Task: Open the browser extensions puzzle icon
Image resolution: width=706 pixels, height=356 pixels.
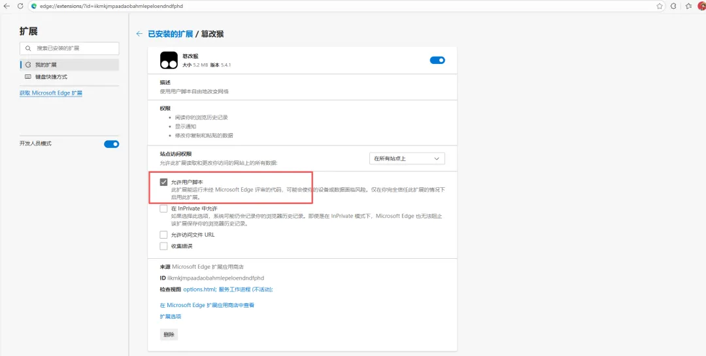Action: tap(673, 7)
